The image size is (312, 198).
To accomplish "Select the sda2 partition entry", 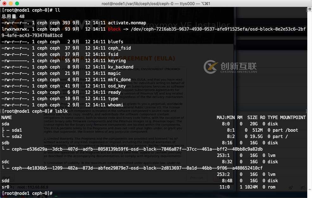I will click(17, 136).
